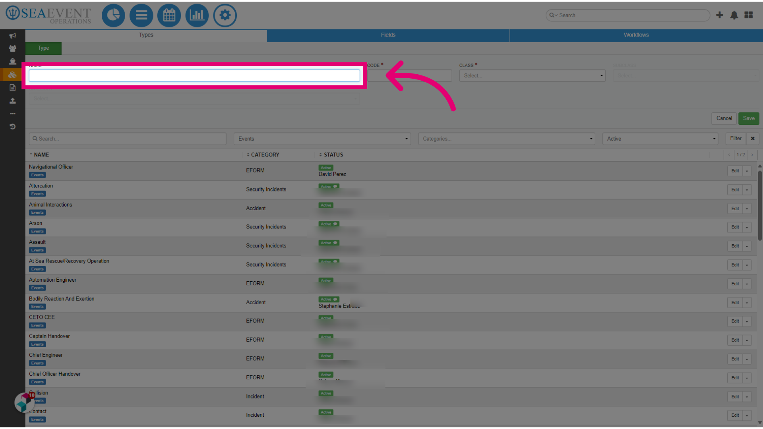Select the green Type sub-tab
763x429 pixels.
[x=44, y=48]
